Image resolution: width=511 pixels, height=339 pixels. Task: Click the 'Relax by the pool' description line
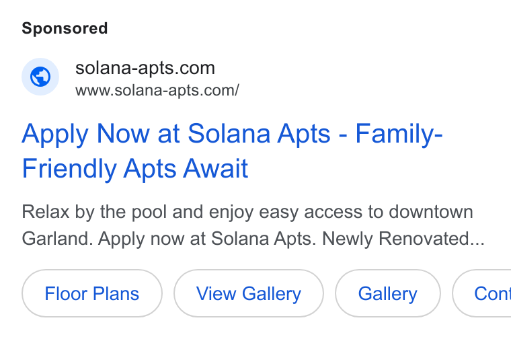[247, 212]
